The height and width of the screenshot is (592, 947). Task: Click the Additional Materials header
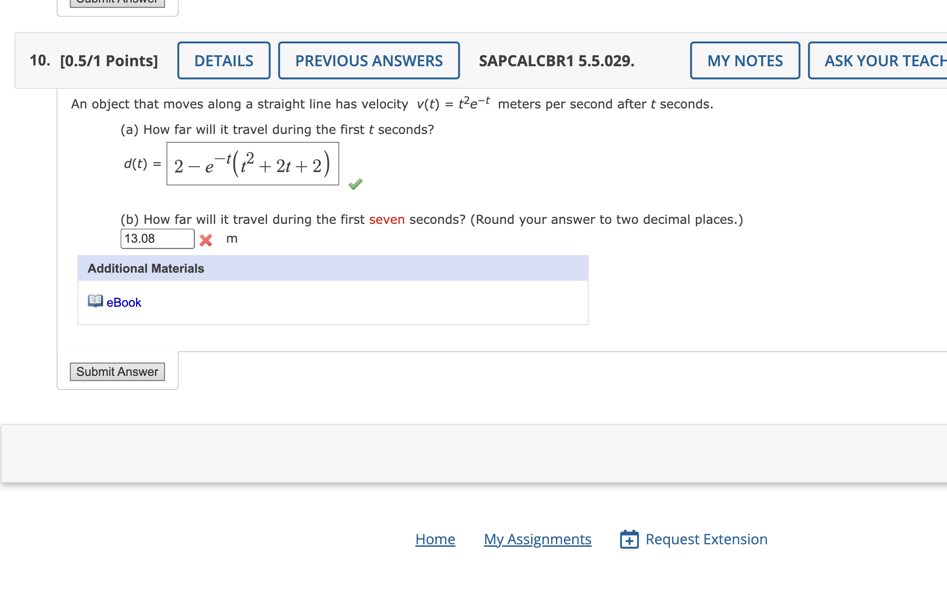tap(146, 268)
